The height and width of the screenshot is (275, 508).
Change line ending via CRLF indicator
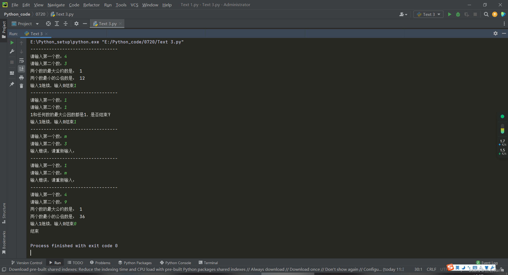coord(431,269)
